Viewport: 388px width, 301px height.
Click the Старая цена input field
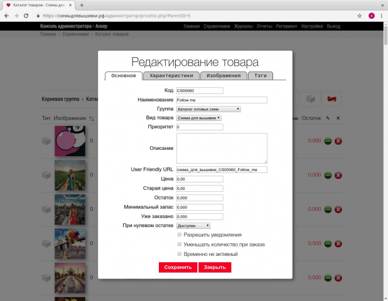coord(200,188)
